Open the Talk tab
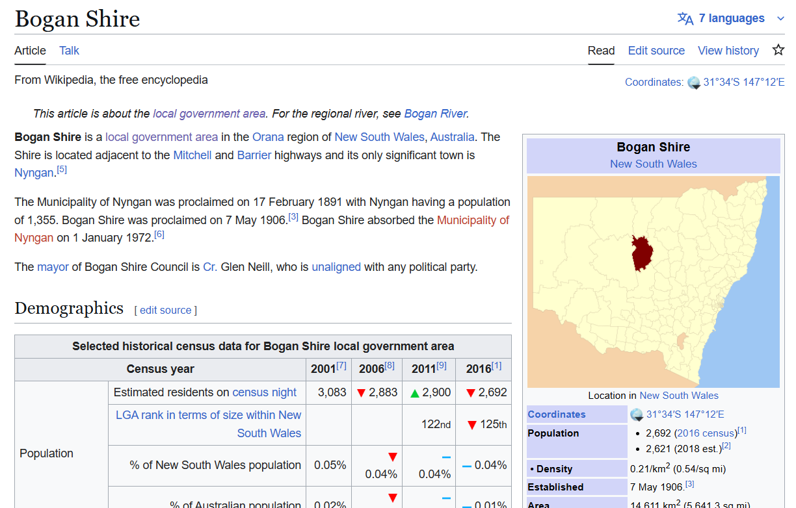Image resolution: width=796 pixels, height=508 pixels. point(69,51)
